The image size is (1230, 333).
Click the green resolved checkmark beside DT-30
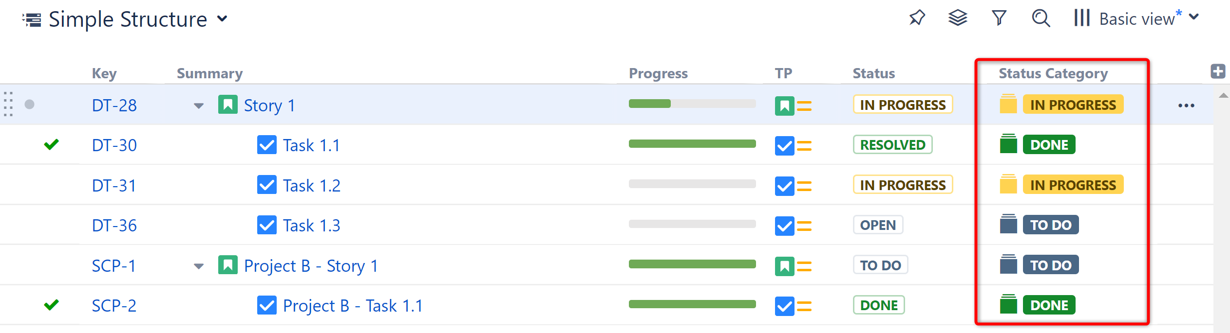pos(51,144)
